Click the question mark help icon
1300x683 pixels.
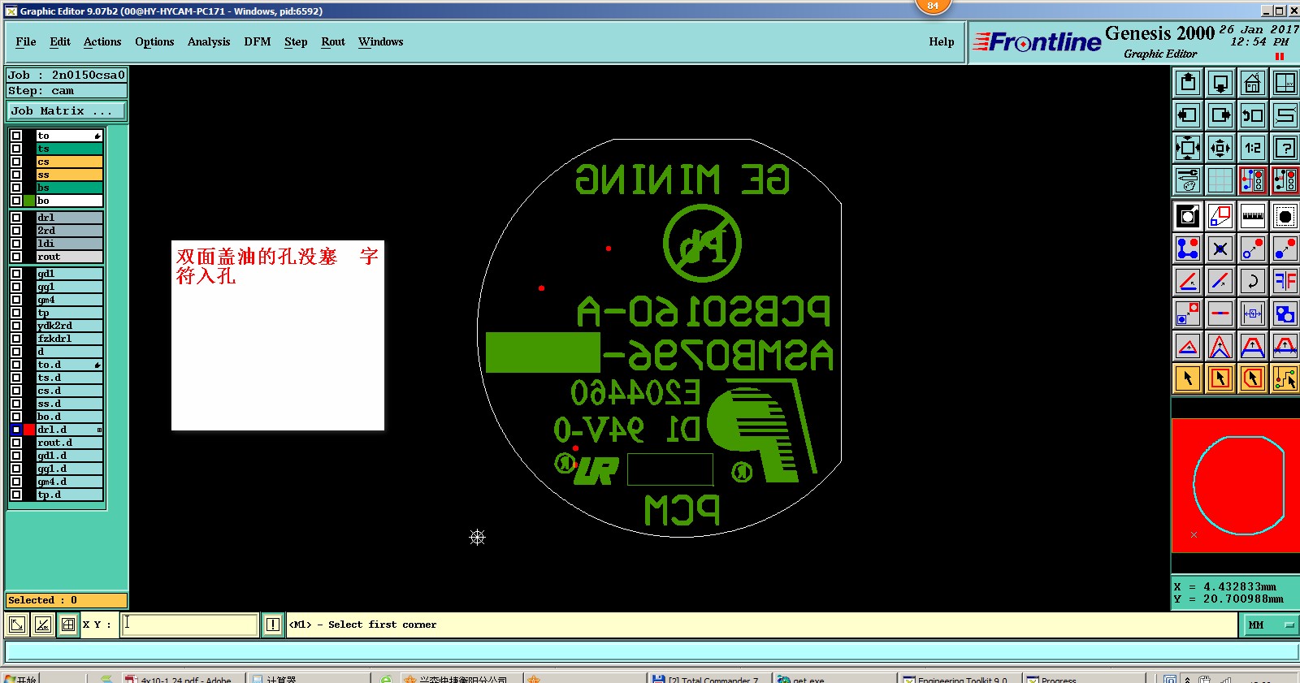click(x=1285, y=148)
